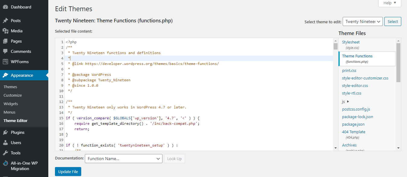Click the Comments speech bubble icon
The image size is (407, 177).
click(x=5, y=51)
